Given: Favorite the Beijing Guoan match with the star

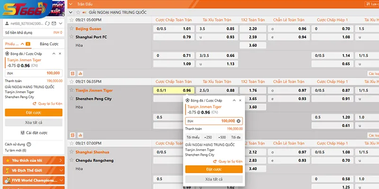Looking at the screenshot, I should (x=72, y=29).
